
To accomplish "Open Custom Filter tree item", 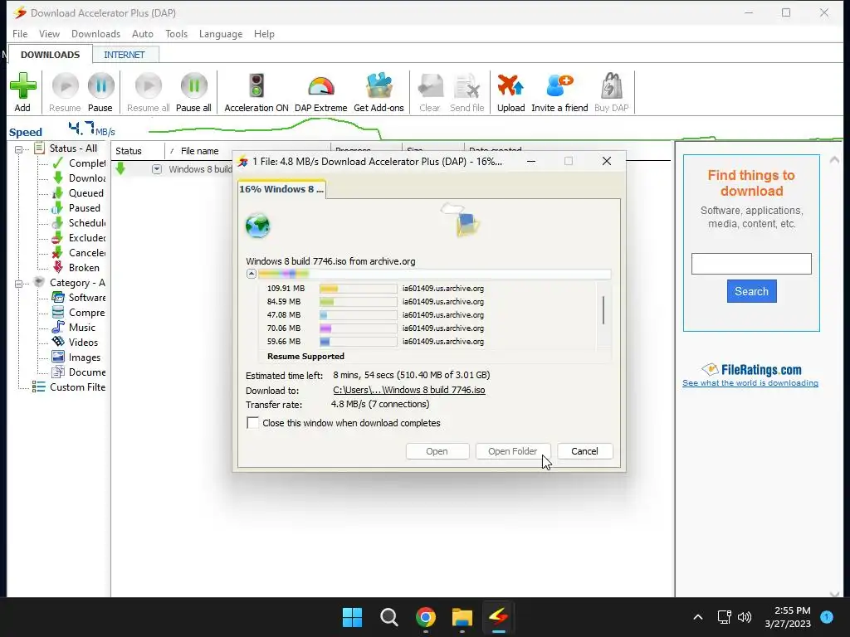I will click(69, 387).
